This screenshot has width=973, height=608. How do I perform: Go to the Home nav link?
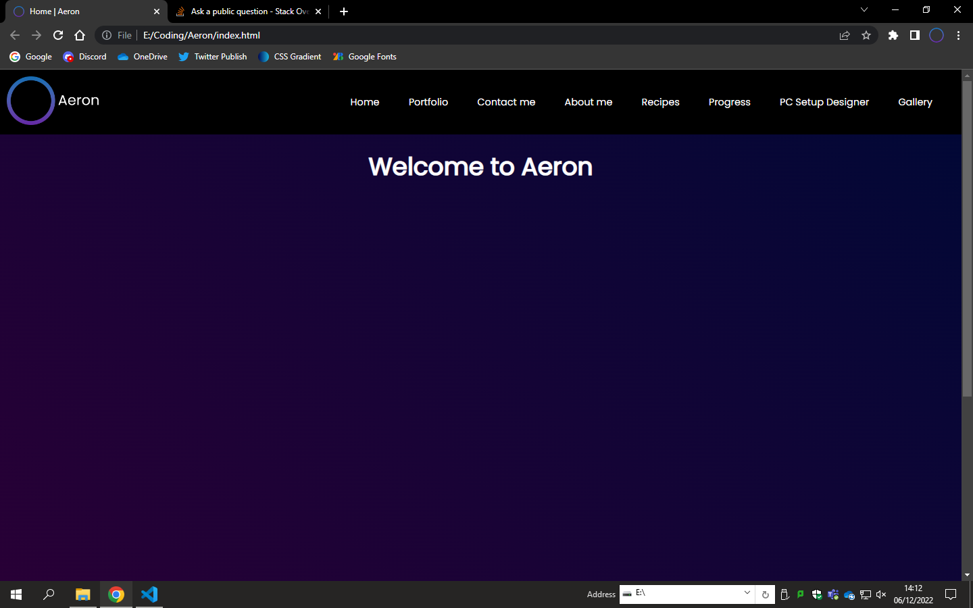pos(365,102)
